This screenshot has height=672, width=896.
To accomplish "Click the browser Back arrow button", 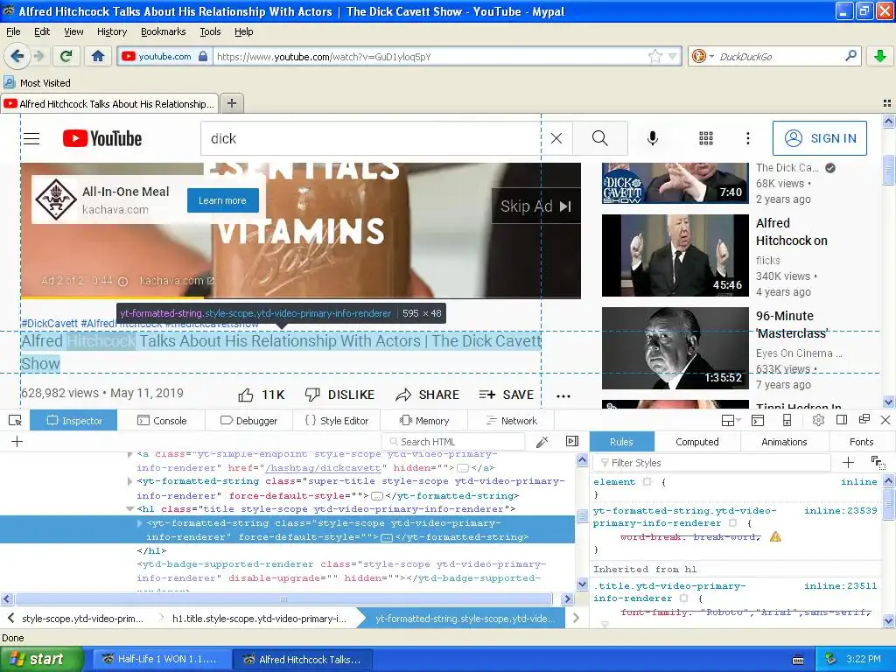I will point(17,56).
